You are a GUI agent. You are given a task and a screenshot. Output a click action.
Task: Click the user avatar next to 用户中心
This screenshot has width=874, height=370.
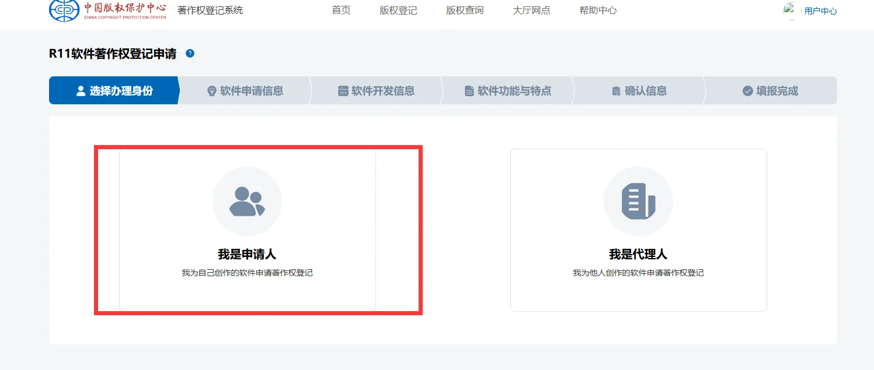click(789, 9)
